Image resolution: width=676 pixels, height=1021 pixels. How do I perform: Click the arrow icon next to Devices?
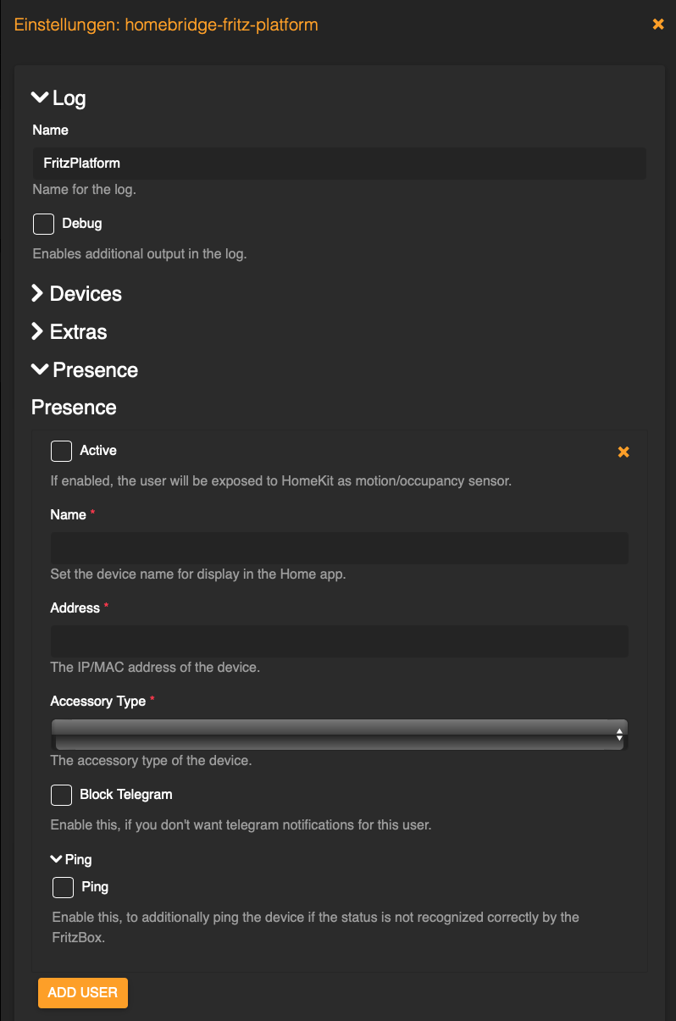point(37,293)
